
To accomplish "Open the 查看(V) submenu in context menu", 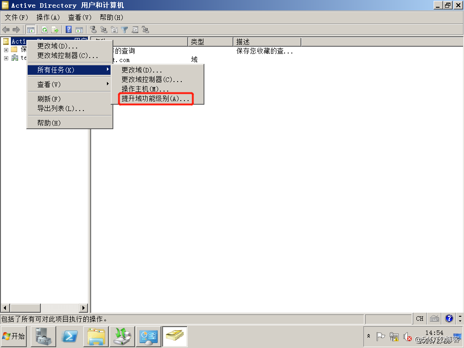I will (69, 84).
